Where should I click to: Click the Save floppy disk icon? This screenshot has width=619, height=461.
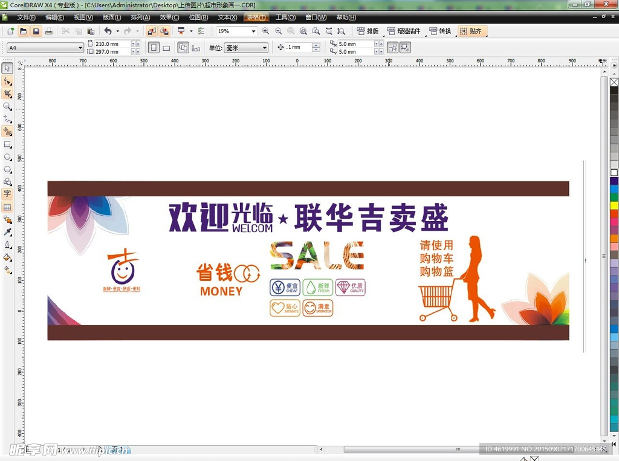click(x=36, y=31)
